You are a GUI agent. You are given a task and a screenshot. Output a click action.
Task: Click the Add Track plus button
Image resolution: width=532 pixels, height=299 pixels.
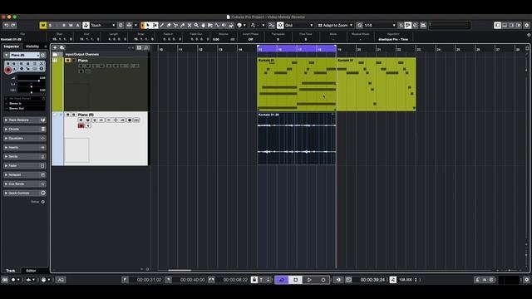coord(55,48)
